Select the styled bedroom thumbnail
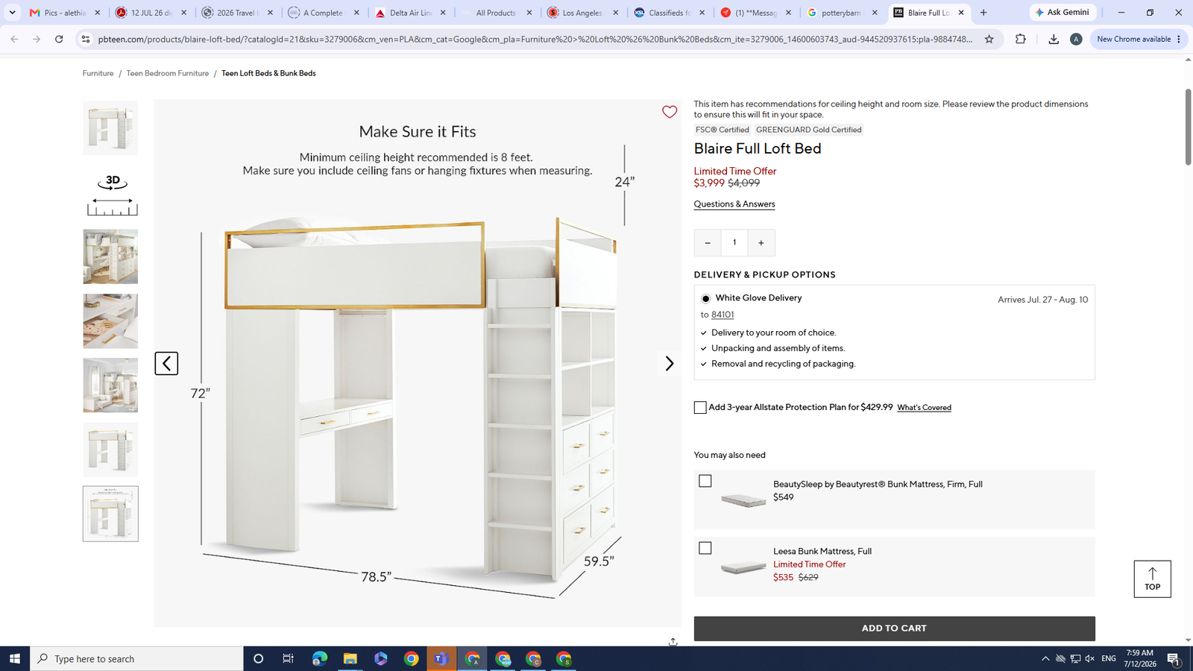 (x=110, y=256)
